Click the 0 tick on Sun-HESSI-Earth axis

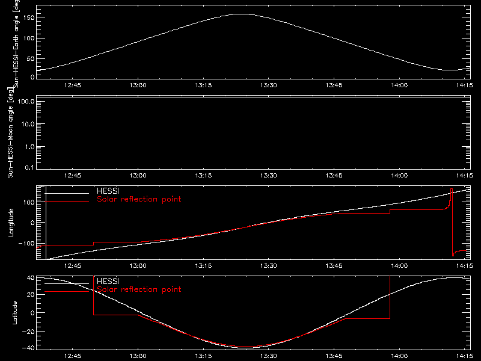[x=32, y=77]
